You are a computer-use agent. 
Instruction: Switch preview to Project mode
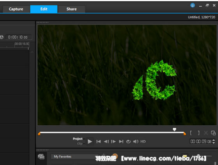point(77,139)
